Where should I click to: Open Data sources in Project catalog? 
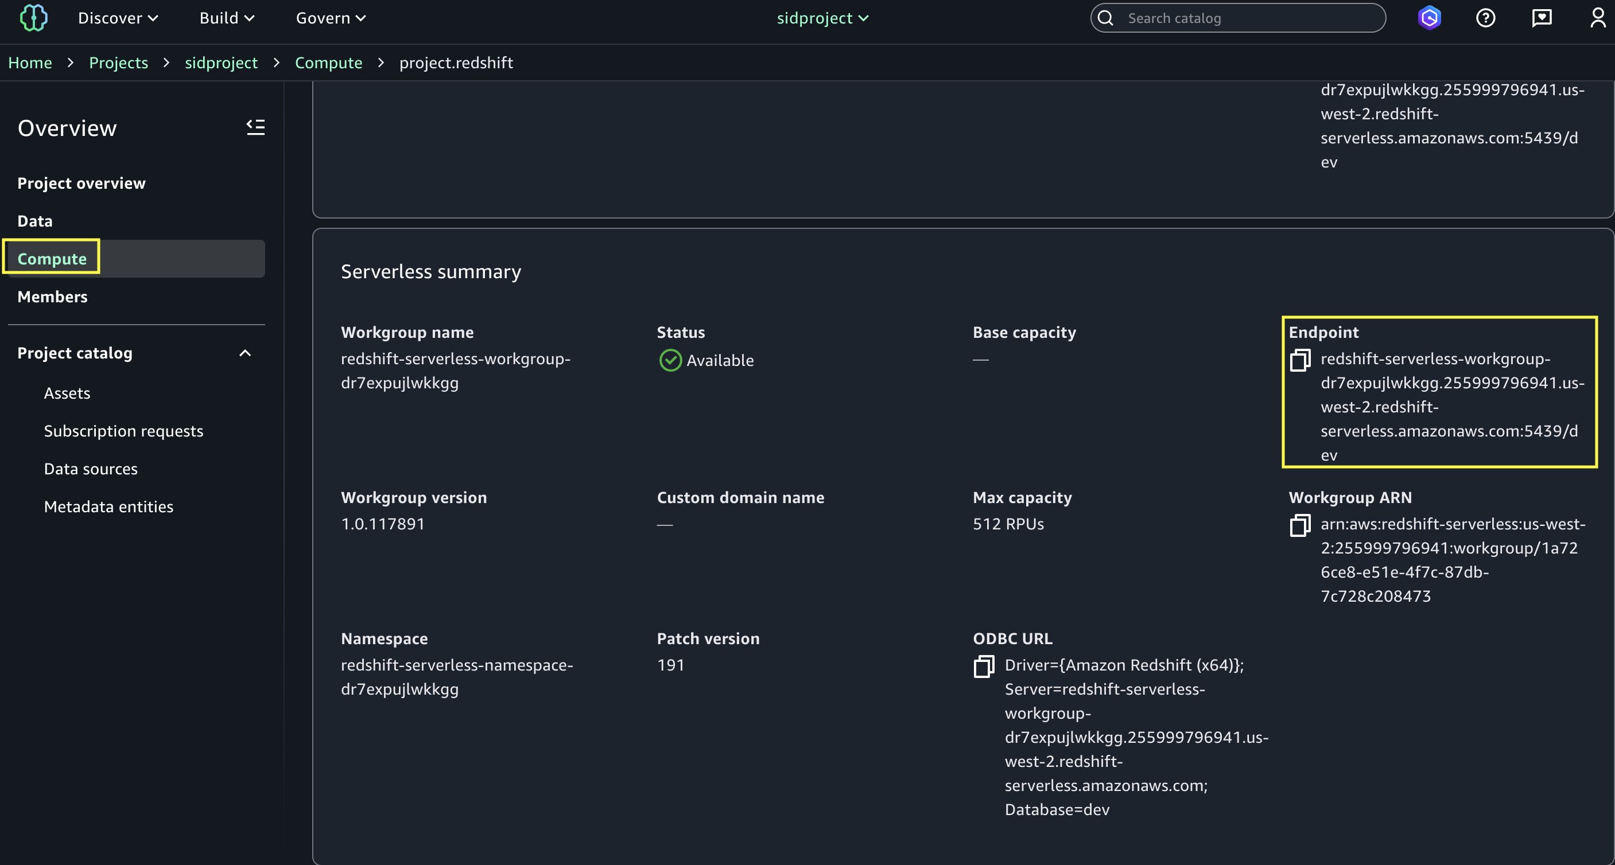91,469
